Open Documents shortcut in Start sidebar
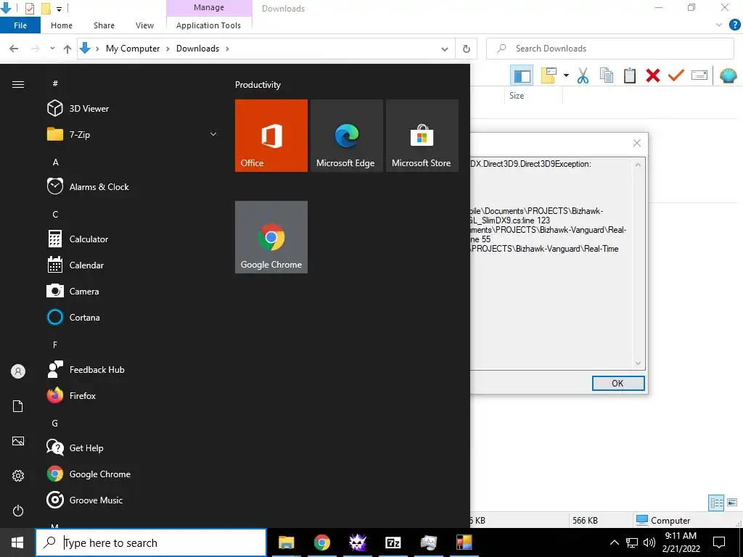This screenshot has width=743, height=557. point(18,406)
